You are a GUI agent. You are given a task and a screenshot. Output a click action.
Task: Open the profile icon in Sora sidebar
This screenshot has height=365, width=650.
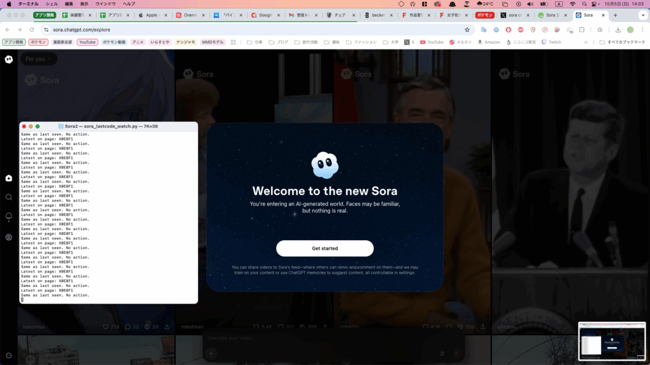(x=9, y=237)
